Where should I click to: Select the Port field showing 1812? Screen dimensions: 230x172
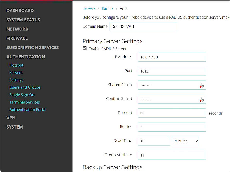coord(172,71)
